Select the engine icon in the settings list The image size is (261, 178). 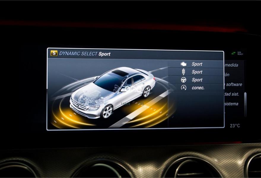(x=184, y=64)
